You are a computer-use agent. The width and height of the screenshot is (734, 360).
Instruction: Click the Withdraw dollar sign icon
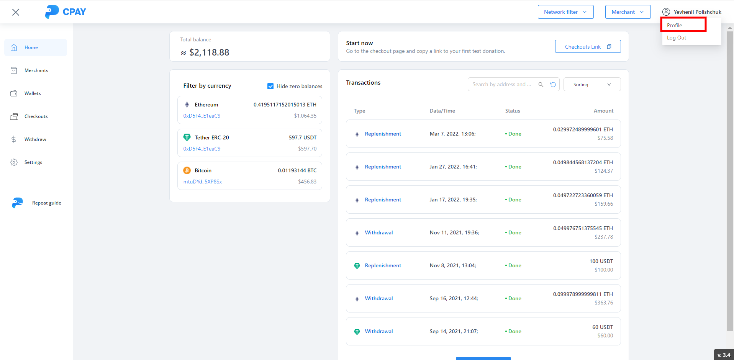click(14, 139)
